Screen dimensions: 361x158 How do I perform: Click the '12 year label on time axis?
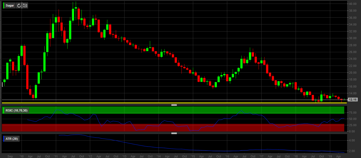90,156
